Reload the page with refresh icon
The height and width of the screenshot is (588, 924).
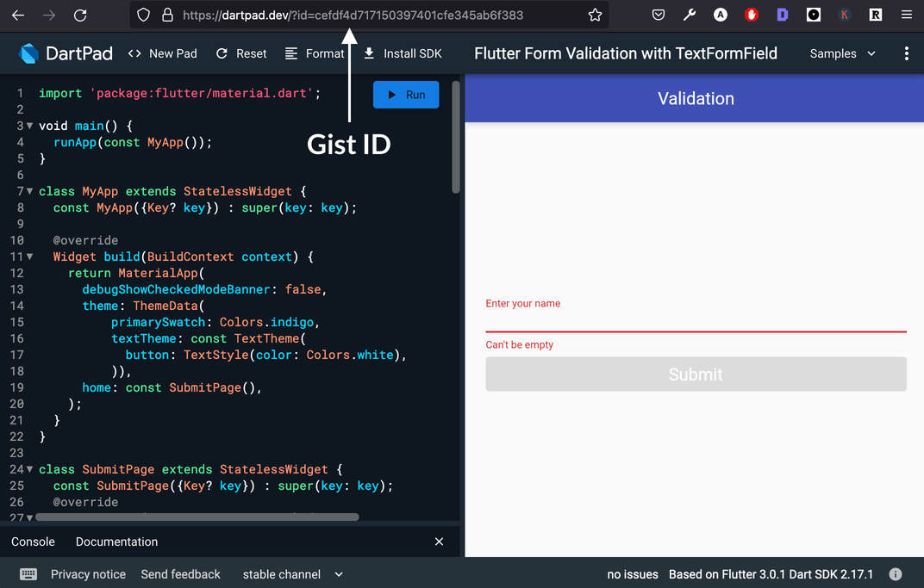tap(80, 15)
